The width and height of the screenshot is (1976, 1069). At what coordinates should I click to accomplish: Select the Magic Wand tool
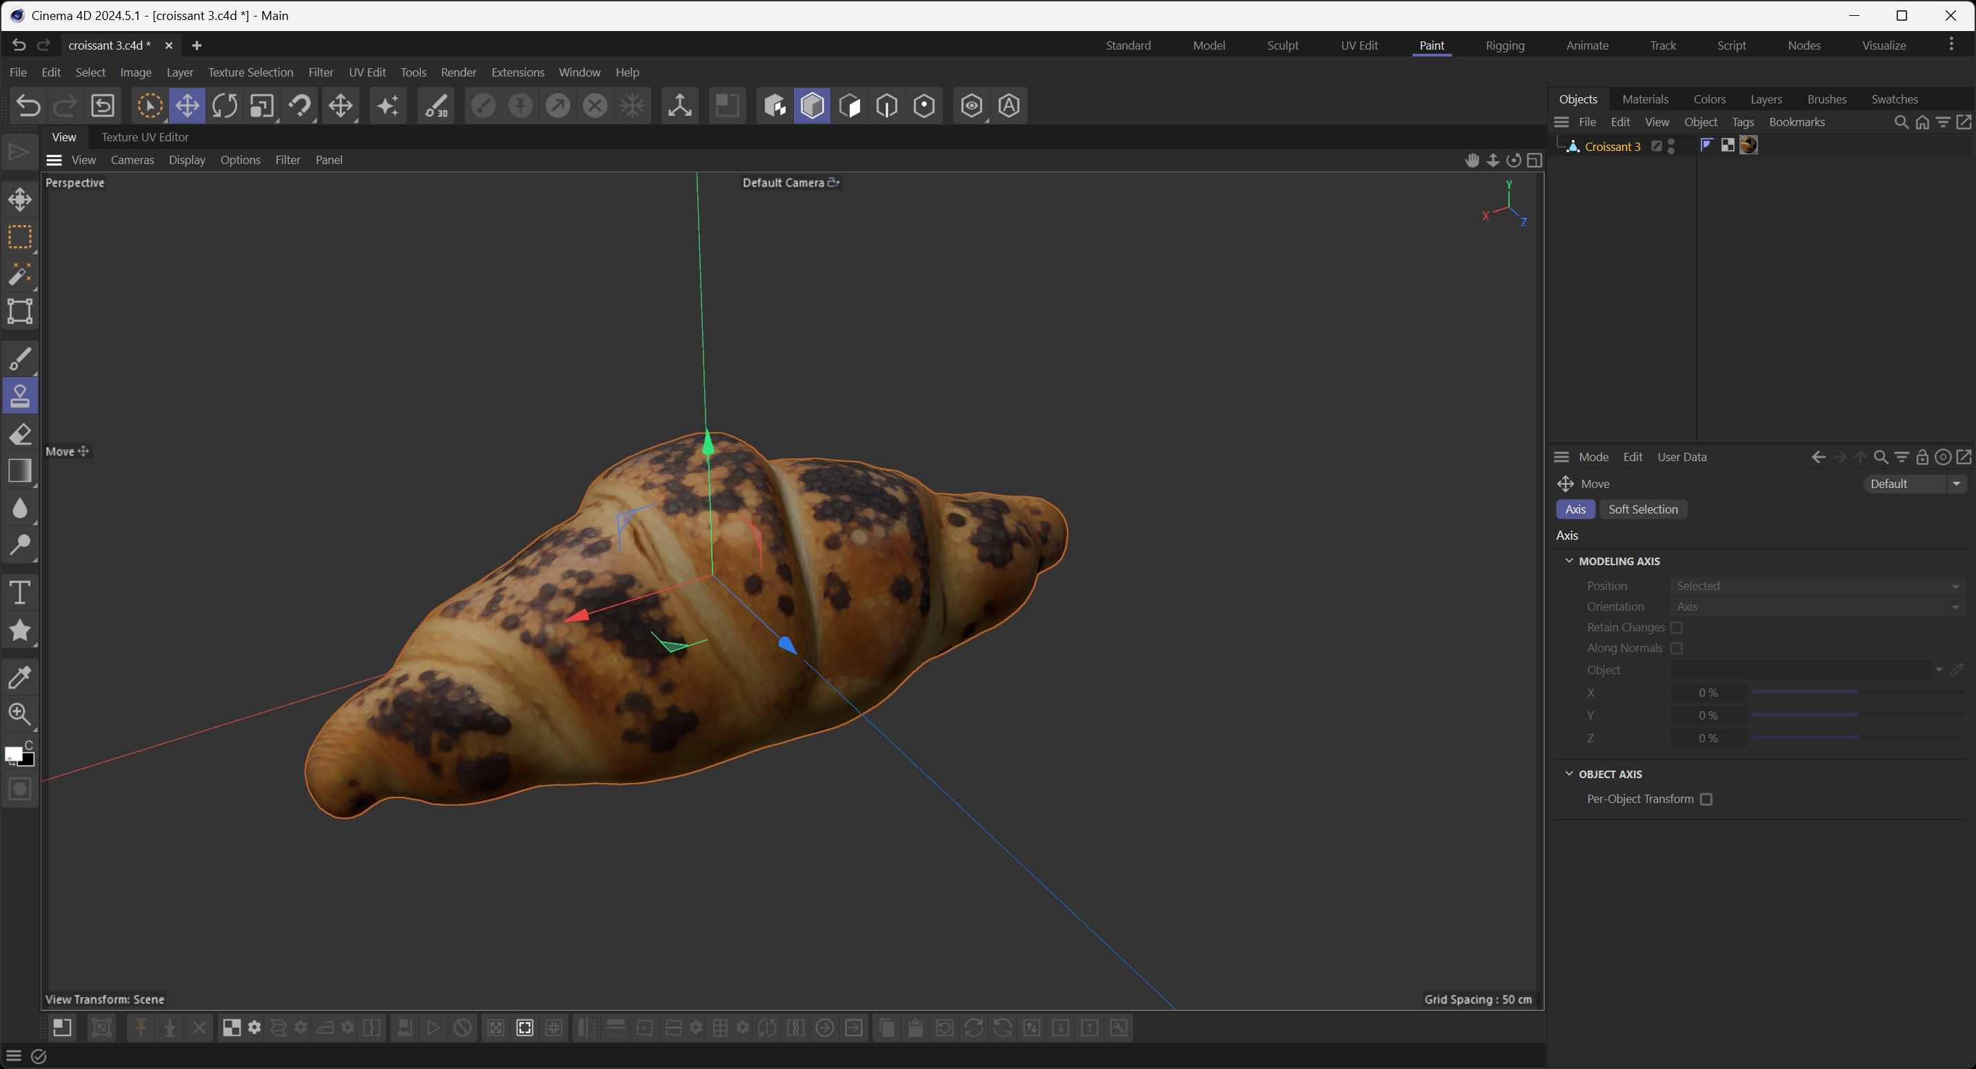(x=20, y=274)
